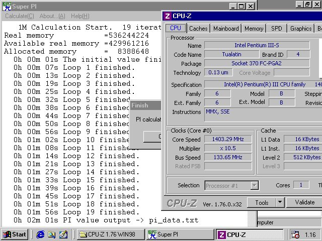Select the SPD tab

tap(276, 29)
